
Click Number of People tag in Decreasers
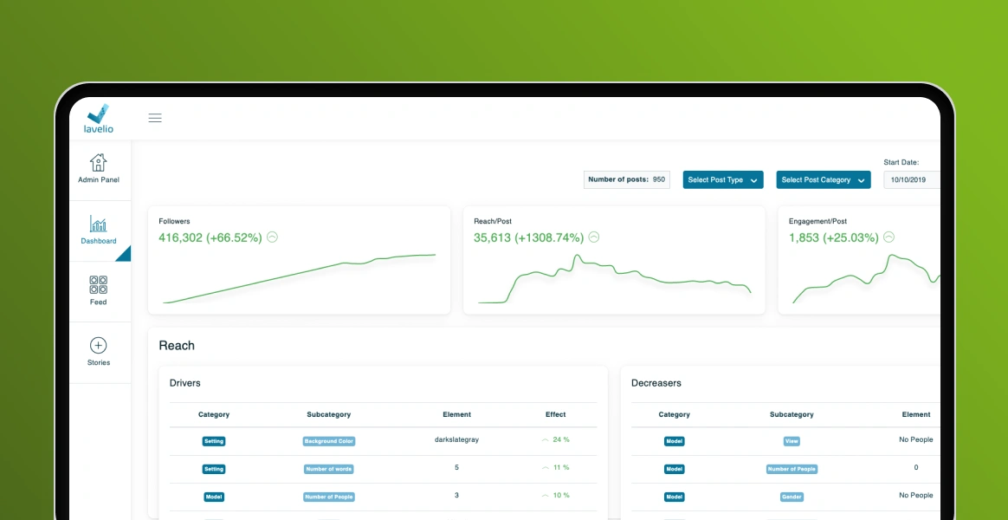792,469
